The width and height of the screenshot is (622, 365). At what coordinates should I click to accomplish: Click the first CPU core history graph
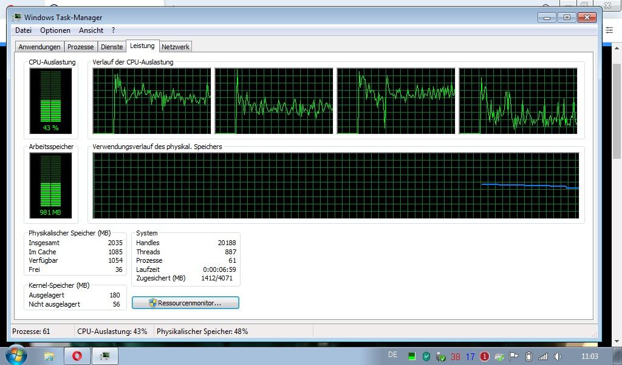(x=152, y=101)
